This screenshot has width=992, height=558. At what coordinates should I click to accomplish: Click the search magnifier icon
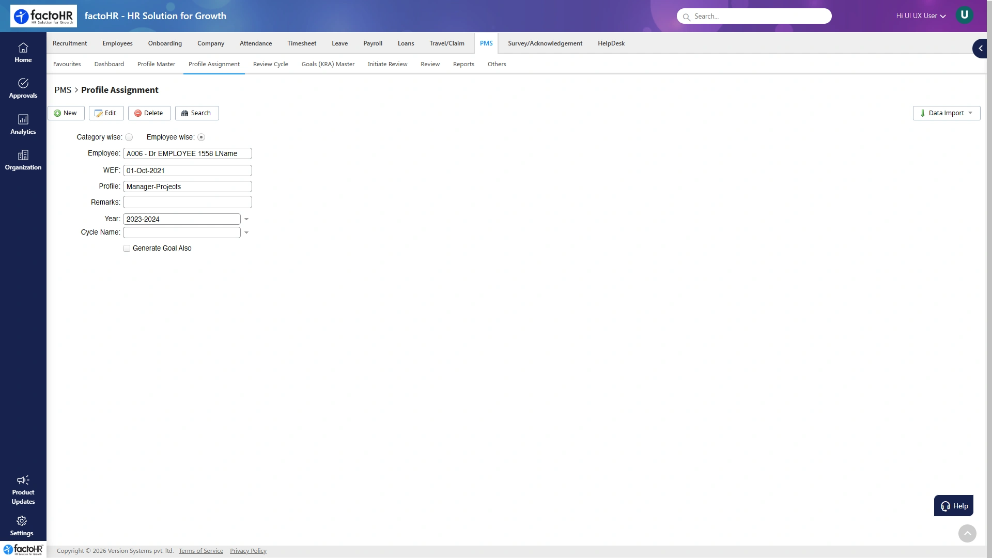point(686,17)
